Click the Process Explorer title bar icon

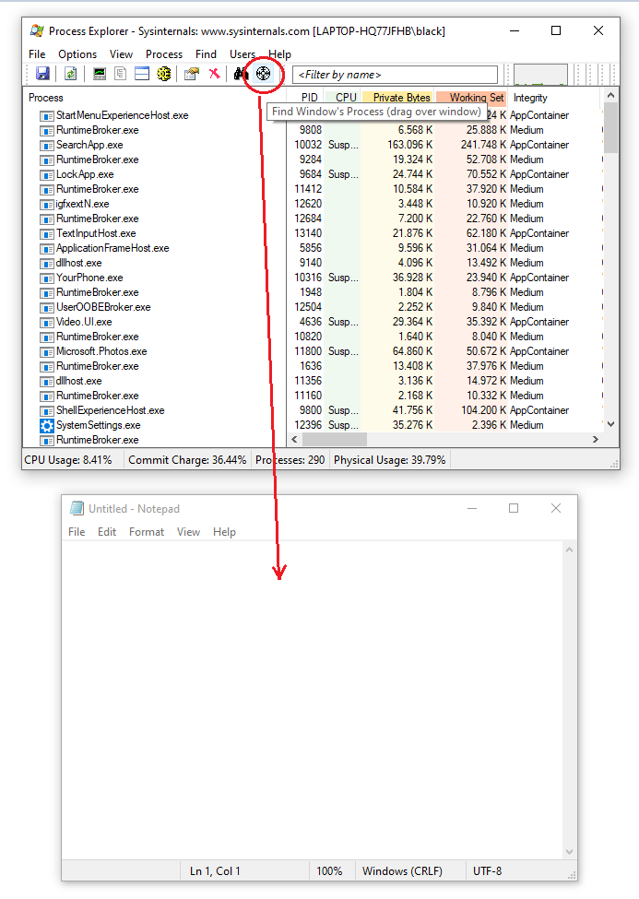[37, 31]
